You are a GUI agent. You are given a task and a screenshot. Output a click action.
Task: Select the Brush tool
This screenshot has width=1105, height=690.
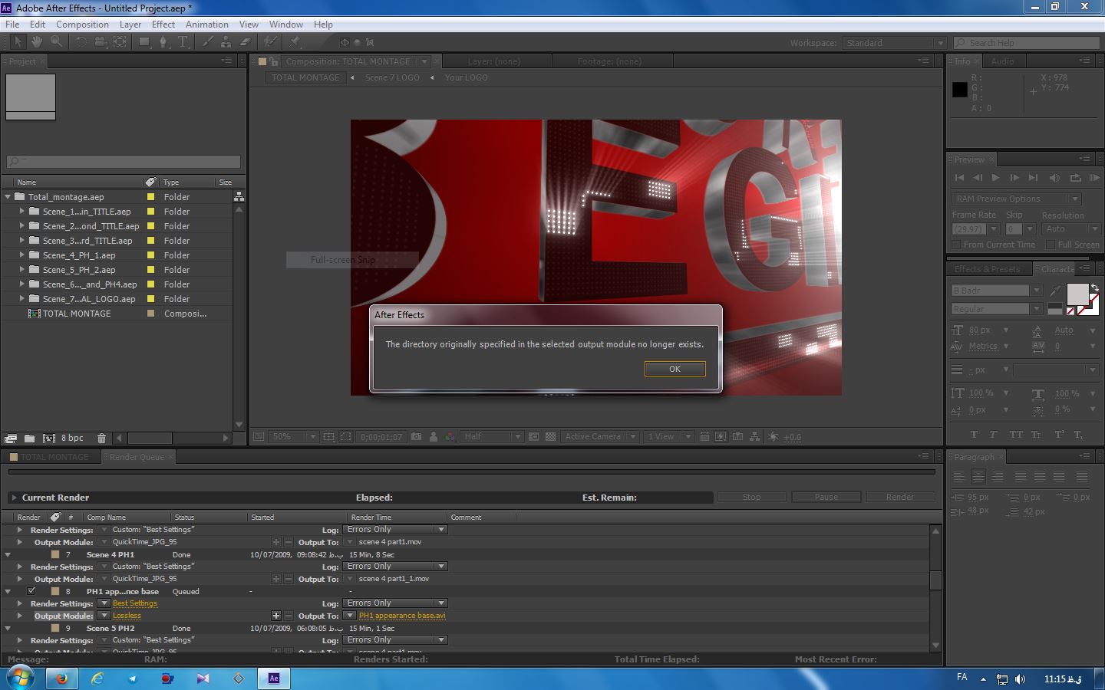tap(207, 42)
